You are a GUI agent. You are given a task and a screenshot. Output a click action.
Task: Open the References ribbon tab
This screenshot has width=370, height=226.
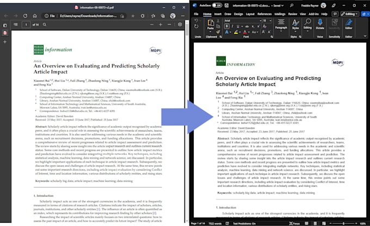pos(264,14)
